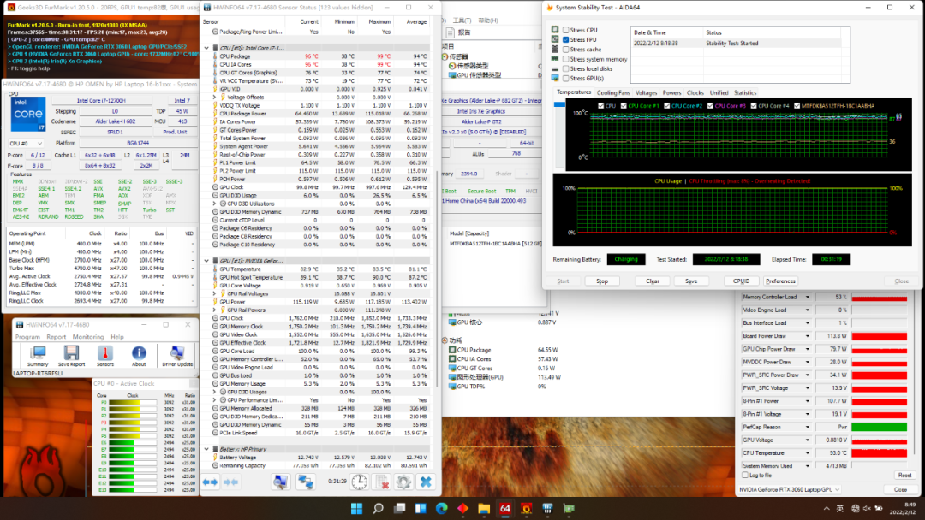Open the Program menu in HWiNFO64
Viewport: 925px width, 520px height.
[27, 337]
